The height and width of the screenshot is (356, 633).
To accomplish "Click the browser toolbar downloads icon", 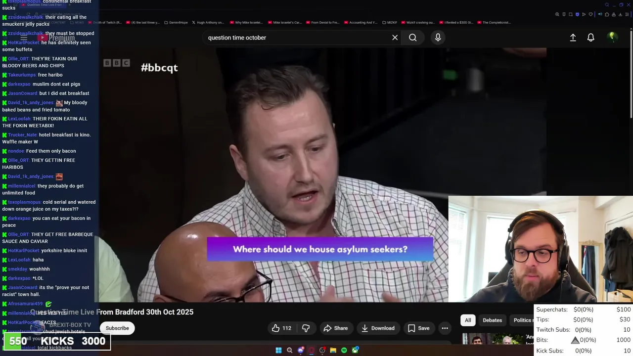I will 620,14.
